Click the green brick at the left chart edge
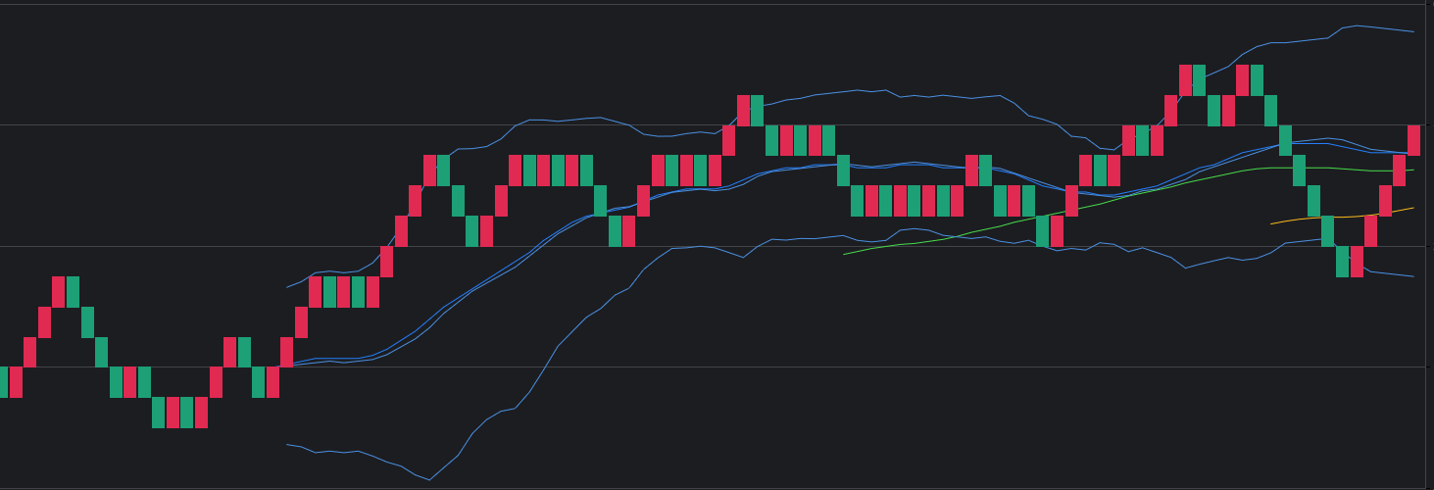 click(3, 382)
